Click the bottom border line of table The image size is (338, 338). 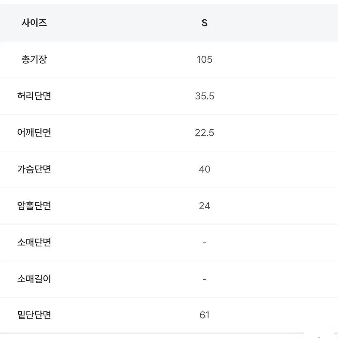pyautogui.click(x=152, y=333)
